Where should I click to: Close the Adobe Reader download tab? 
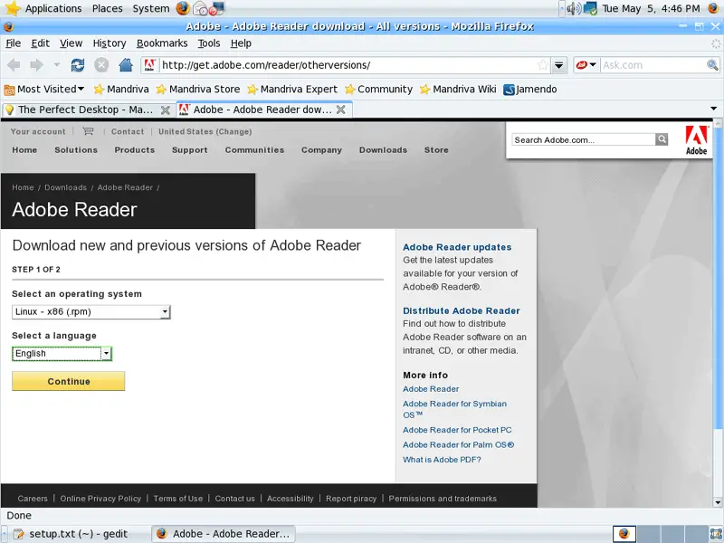[x=341, y=110]
